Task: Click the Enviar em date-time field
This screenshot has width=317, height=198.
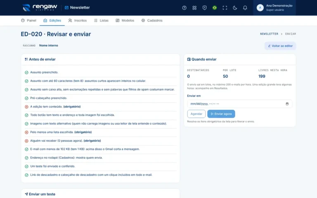Action: coord(239,104)
